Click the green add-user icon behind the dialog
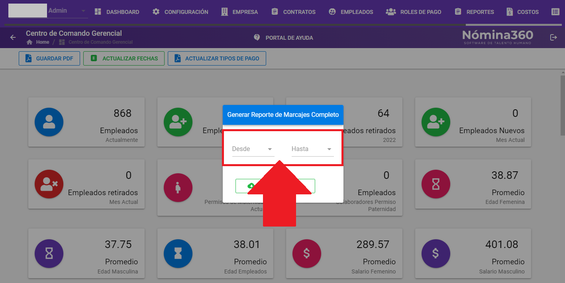Screen dimensions: 565x283 point(178,122)
